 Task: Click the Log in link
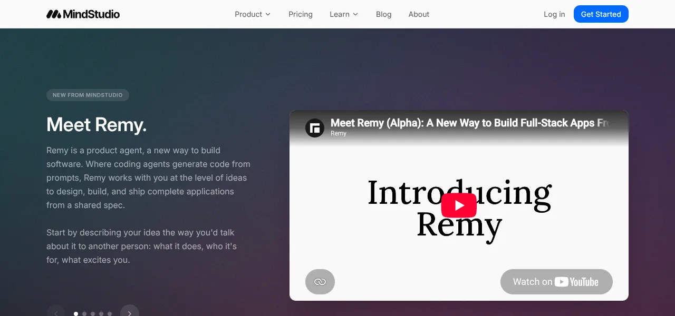[554, 14]
